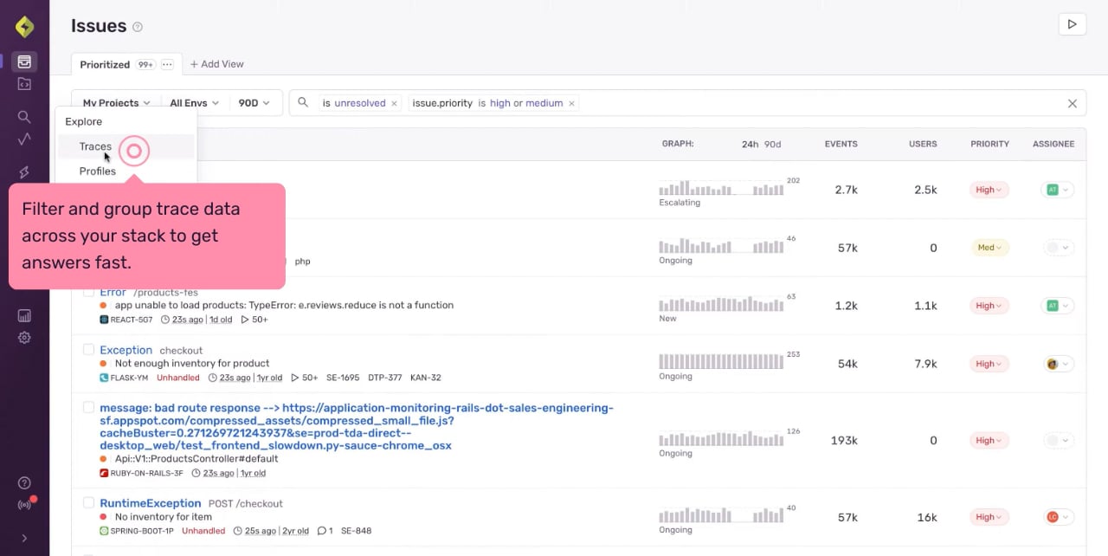This screenshot has height=556, width=1108.
Task: Open the Med priority dropdown
Action: (x=989, y=248)
